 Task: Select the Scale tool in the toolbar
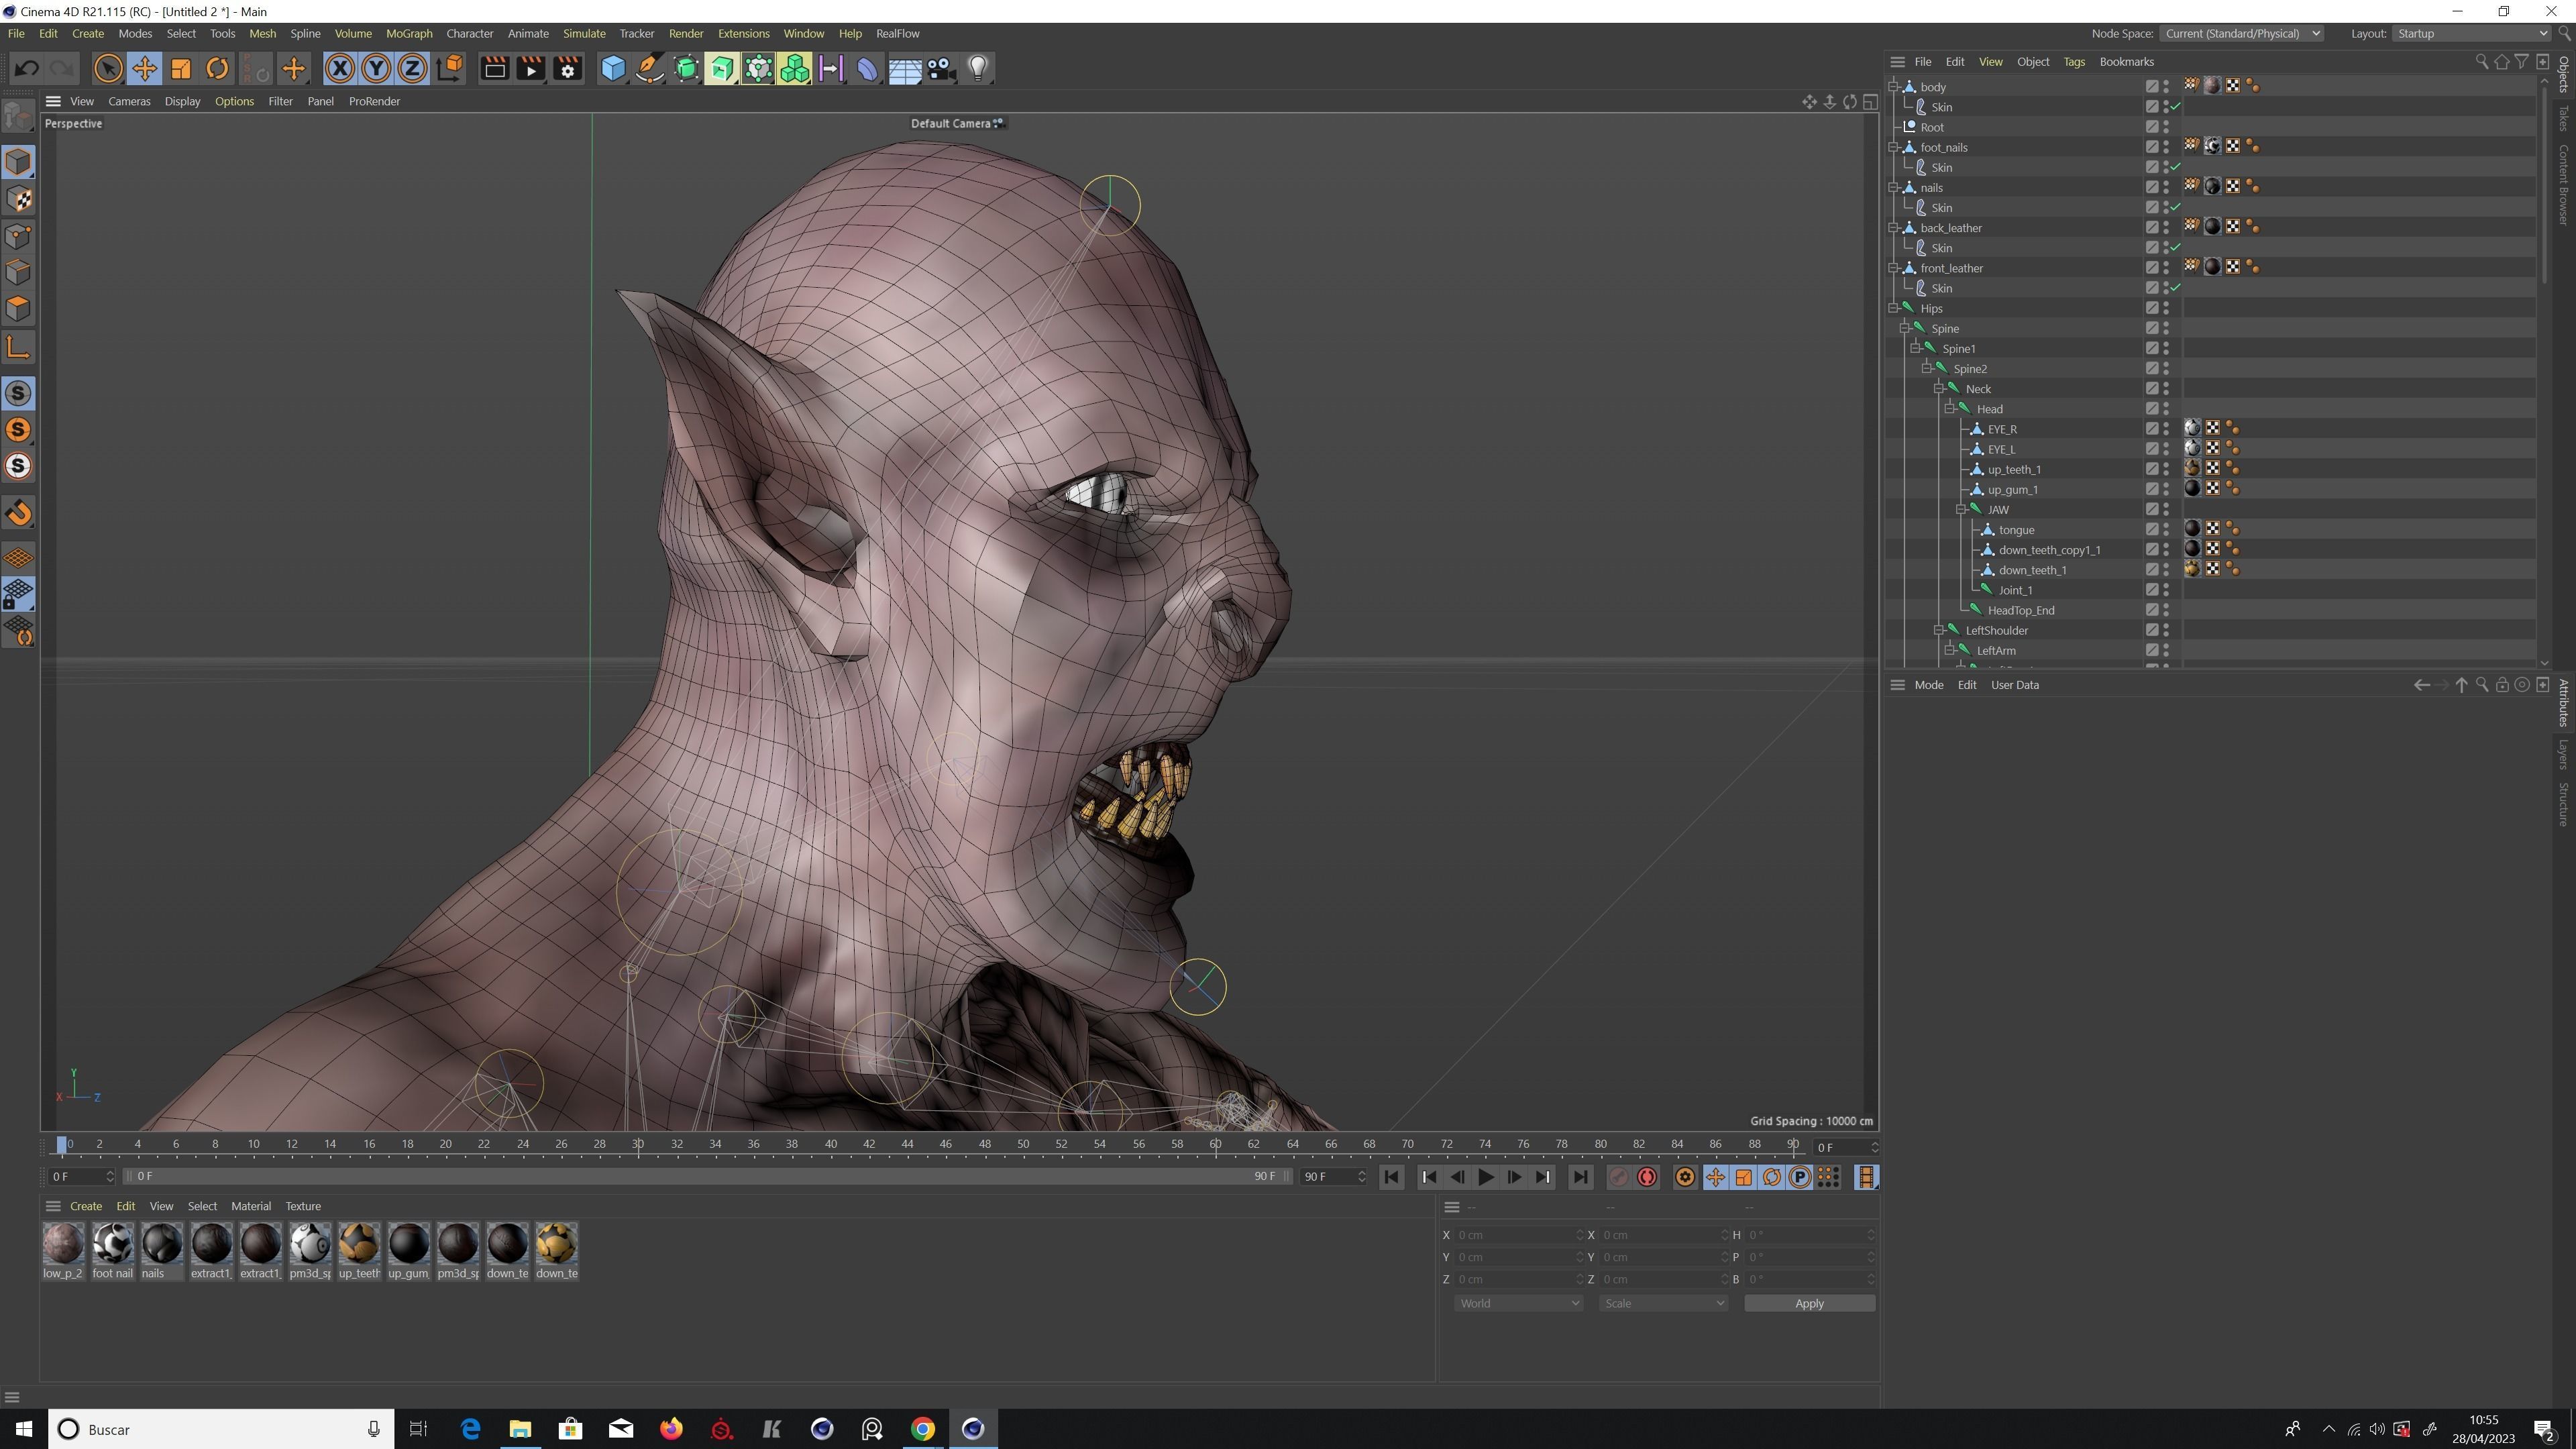pyautogui.click(x=180, y=68)
